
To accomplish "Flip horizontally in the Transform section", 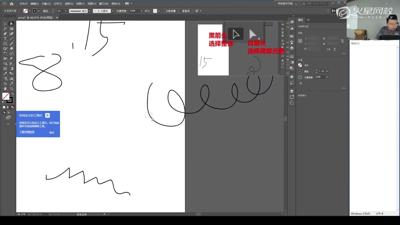I will point(328,49).
